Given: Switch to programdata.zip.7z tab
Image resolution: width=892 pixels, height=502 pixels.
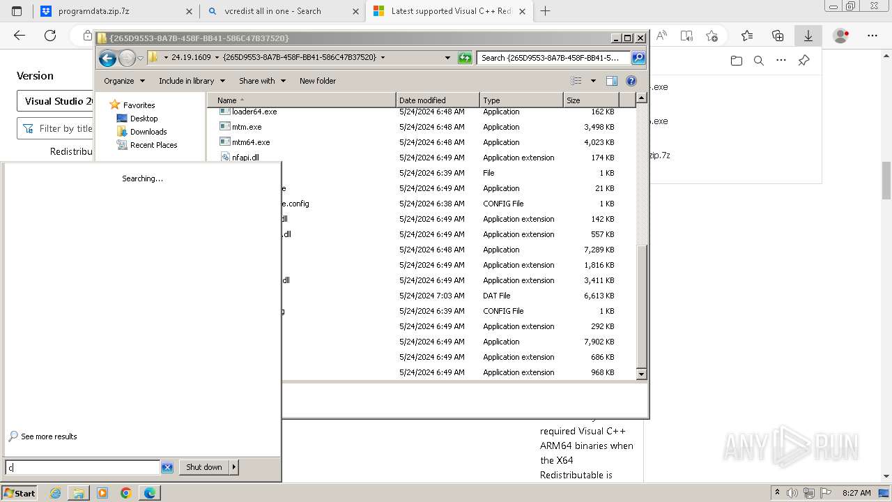Looking at the screenshot, I should (x=116, y=11).
